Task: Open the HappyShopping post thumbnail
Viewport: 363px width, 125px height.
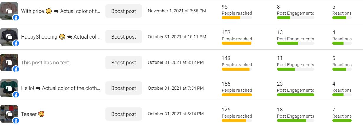Action: [x=8, y=36]
